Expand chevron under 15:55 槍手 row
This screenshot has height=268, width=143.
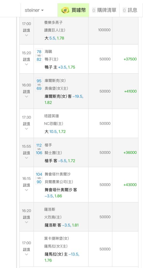click(27, 158)
